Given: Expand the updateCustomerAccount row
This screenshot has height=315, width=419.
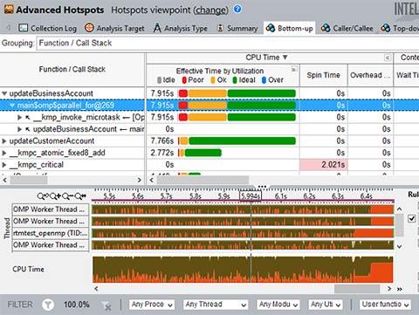Looking at the screenshot, I should click(4, 141).
